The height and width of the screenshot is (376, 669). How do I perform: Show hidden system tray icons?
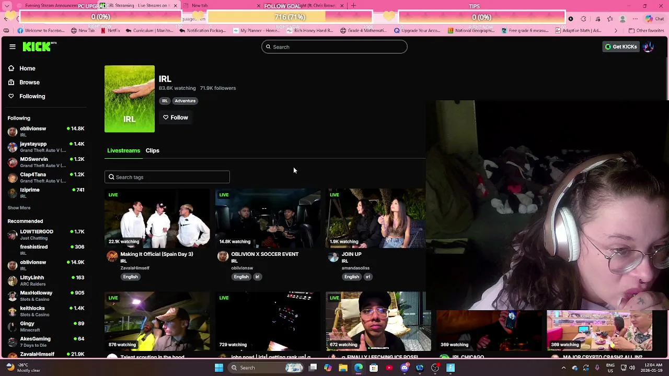[563, 368]
